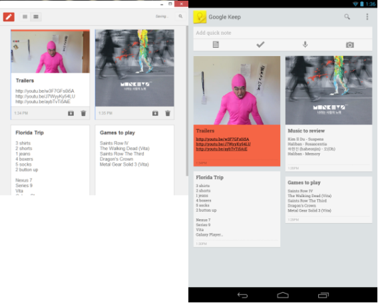Switch to list view in desktop Keep

[25, 17]
